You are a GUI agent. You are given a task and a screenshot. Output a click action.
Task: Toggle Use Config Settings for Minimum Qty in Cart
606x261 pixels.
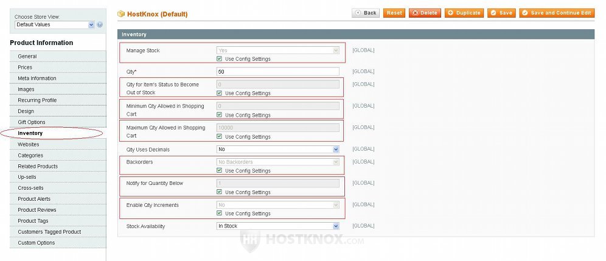click(219, 115)
